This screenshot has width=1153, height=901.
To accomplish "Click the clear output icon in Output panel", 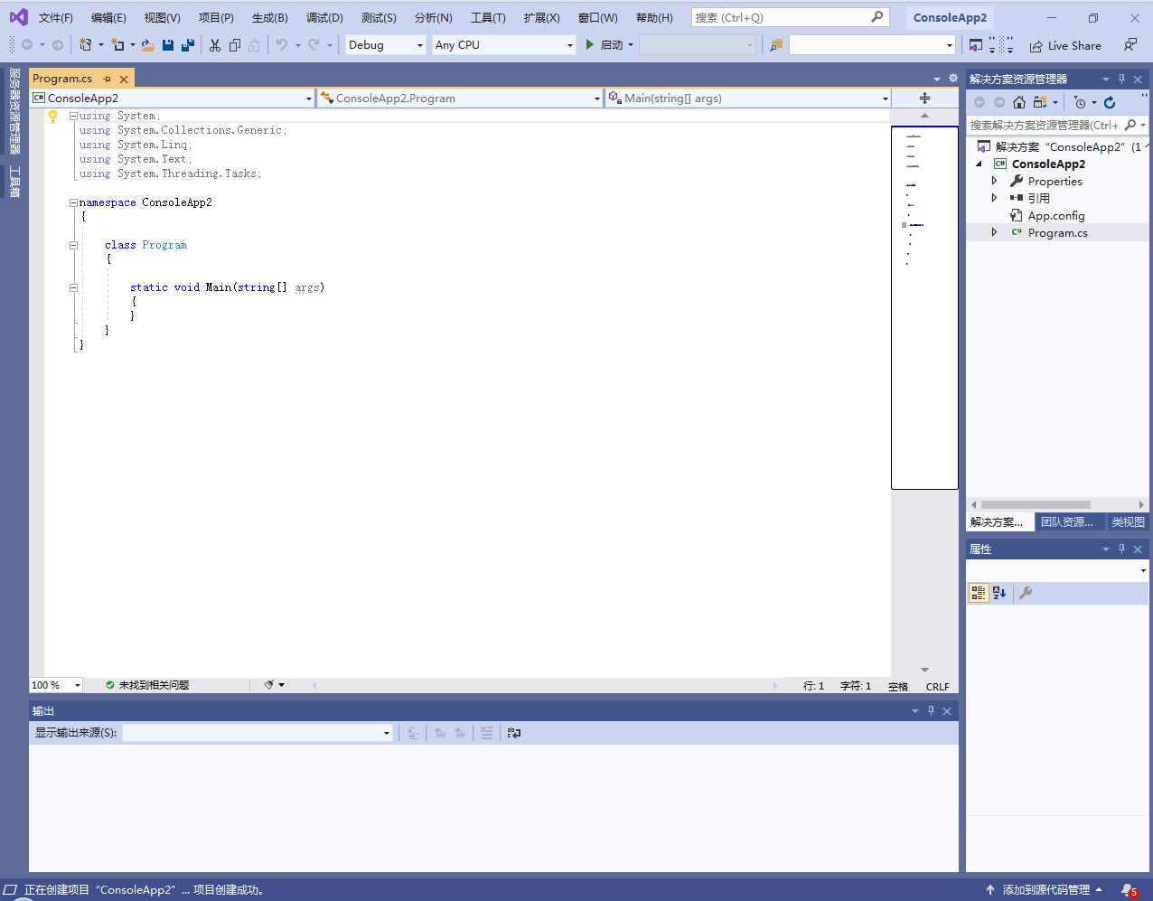I will (x=487, y=733).
